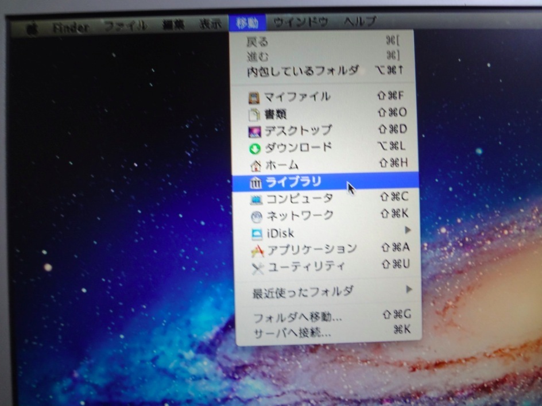Click the Home (ホーム) house icon
The image size is (542, 406).
(255, 165)
